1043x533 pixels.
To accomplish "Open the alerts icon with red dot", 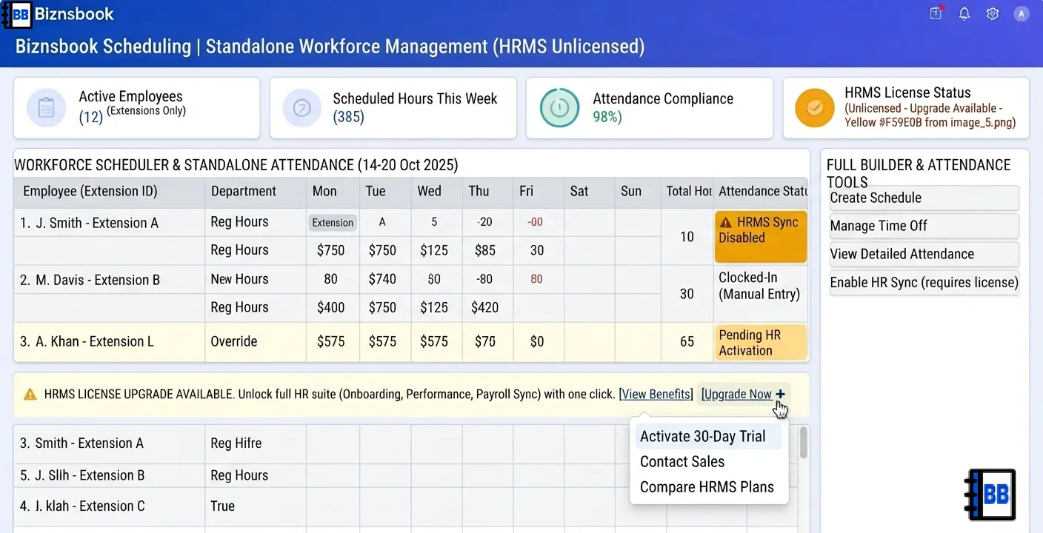I will (936, 13).
